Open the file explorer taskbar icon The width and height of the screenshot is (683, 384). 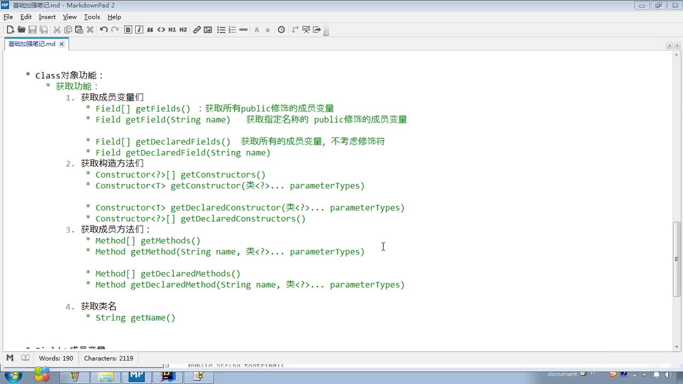105,377
